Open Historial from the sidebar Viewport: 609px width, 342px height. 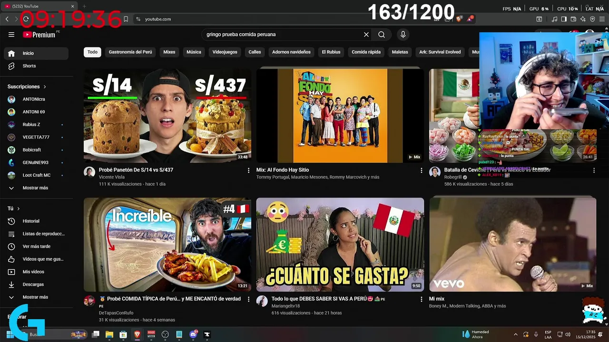coord(36,221)
